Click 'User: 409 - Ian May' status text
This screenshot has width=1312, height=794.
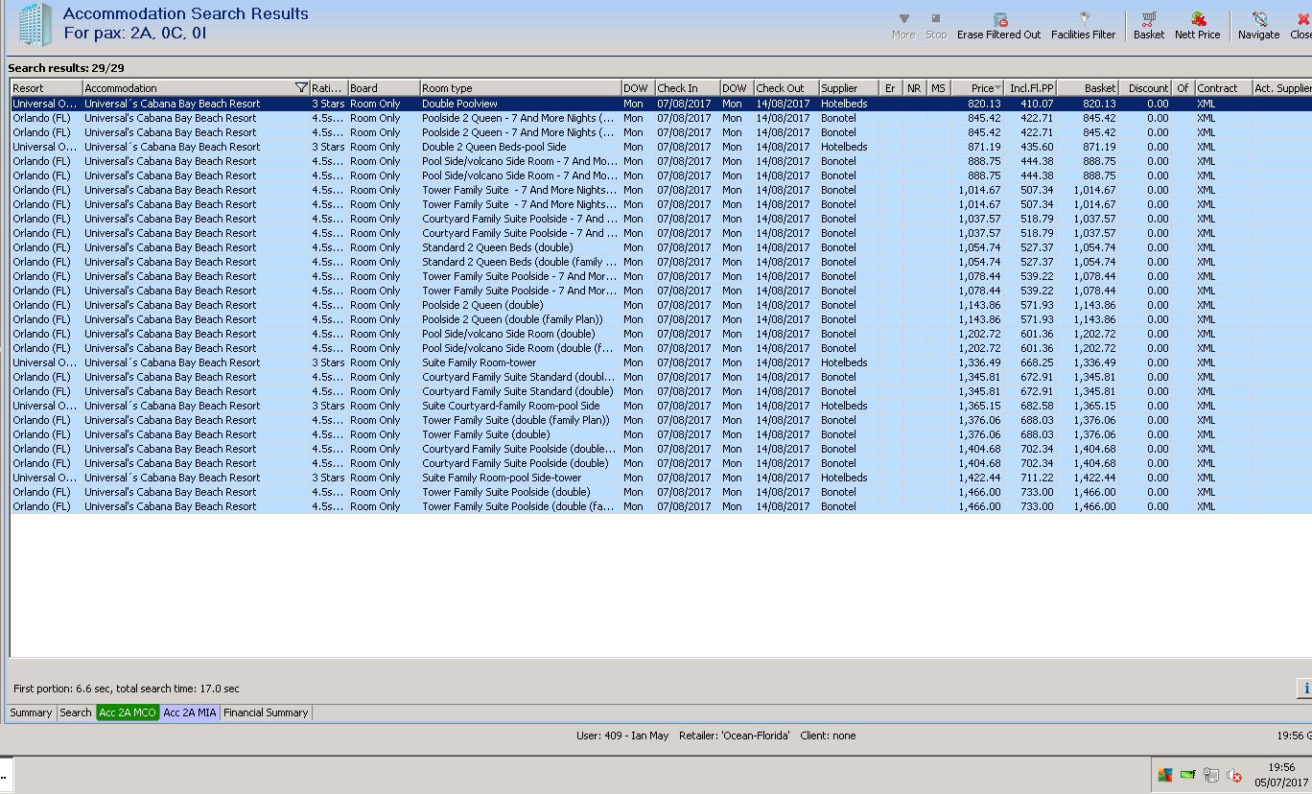pyautogui.click(x=622, y=736)
